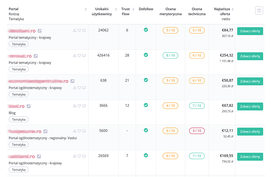Viewport: 271px width, 177px height.
Task: Click Zobacz oferty for the €84,77 portal
Action: point(250,31)
